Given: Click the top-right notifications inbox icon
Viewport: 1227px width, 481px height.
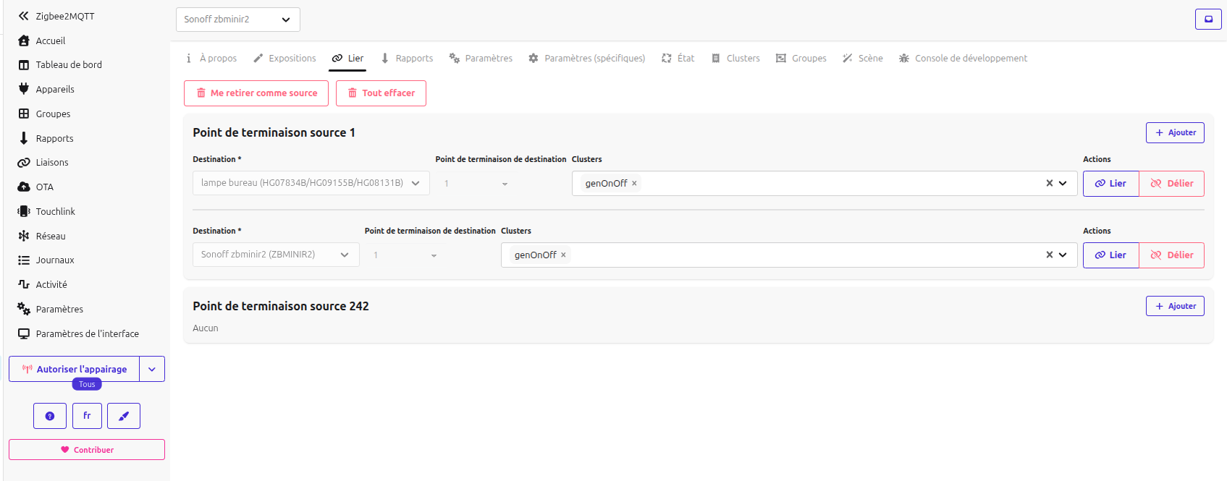Looking at the screenshot, I should coord(1208,20).
